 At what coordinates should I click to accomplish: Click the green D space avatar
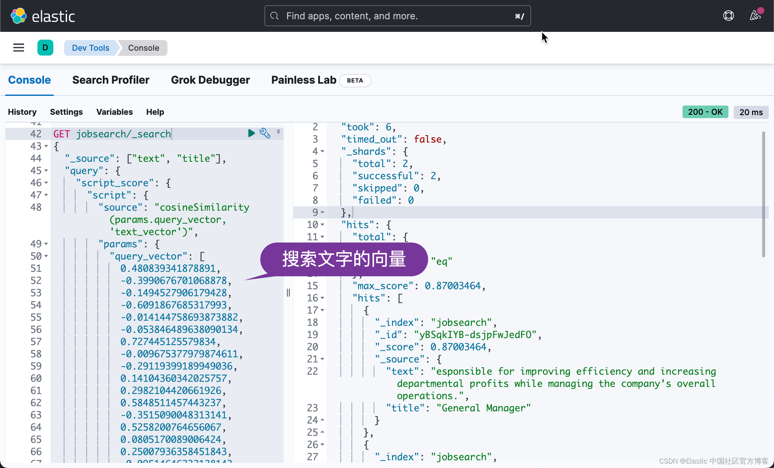[x=45, y=48]
